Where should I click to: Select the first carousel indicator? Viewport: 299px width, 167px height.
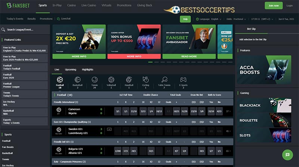tap(151, 62)
